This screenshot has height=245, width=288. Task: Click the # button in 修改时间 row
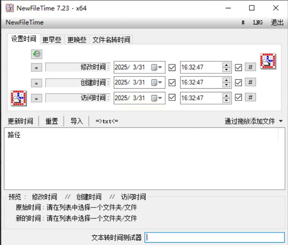[251, 67]
